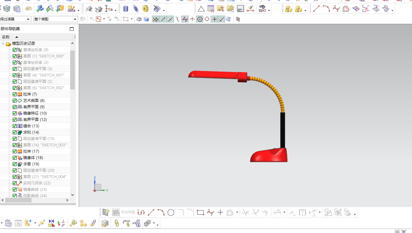Click the 完成草图 finish sketch button

coord(124,212)
